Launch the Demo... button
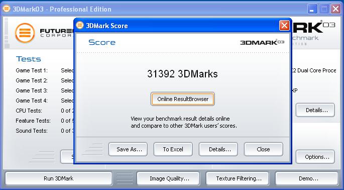The image size is (344, 190). pyautogui.click(x=307, y=178)
